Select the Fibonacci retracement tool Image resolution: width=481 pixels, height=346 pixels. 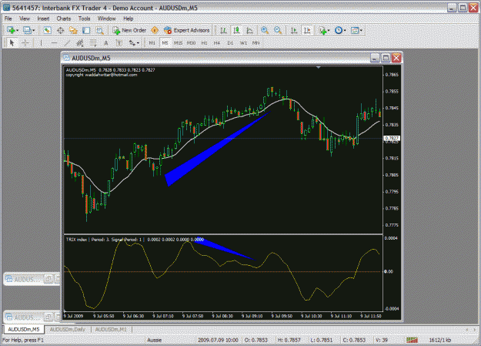pos(93,43)
